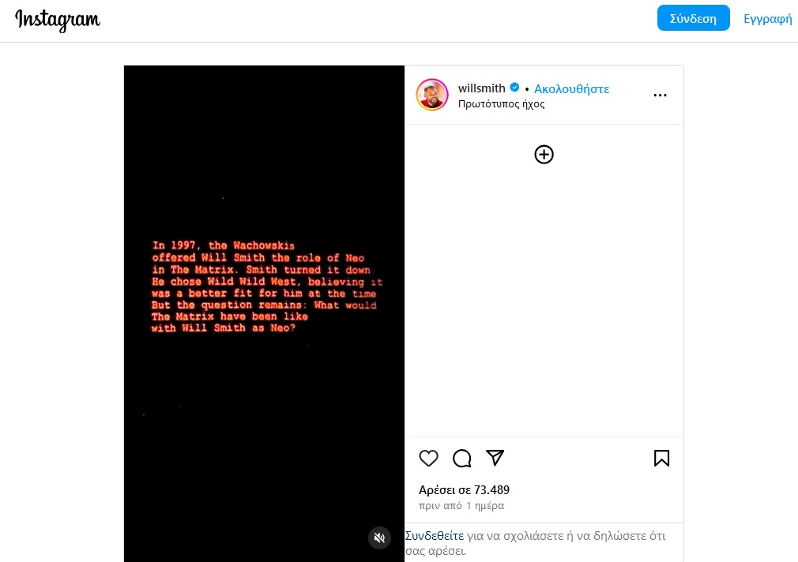798x562 pixels.
Task: Click the blue verified badge
Action: pos(514,88)
